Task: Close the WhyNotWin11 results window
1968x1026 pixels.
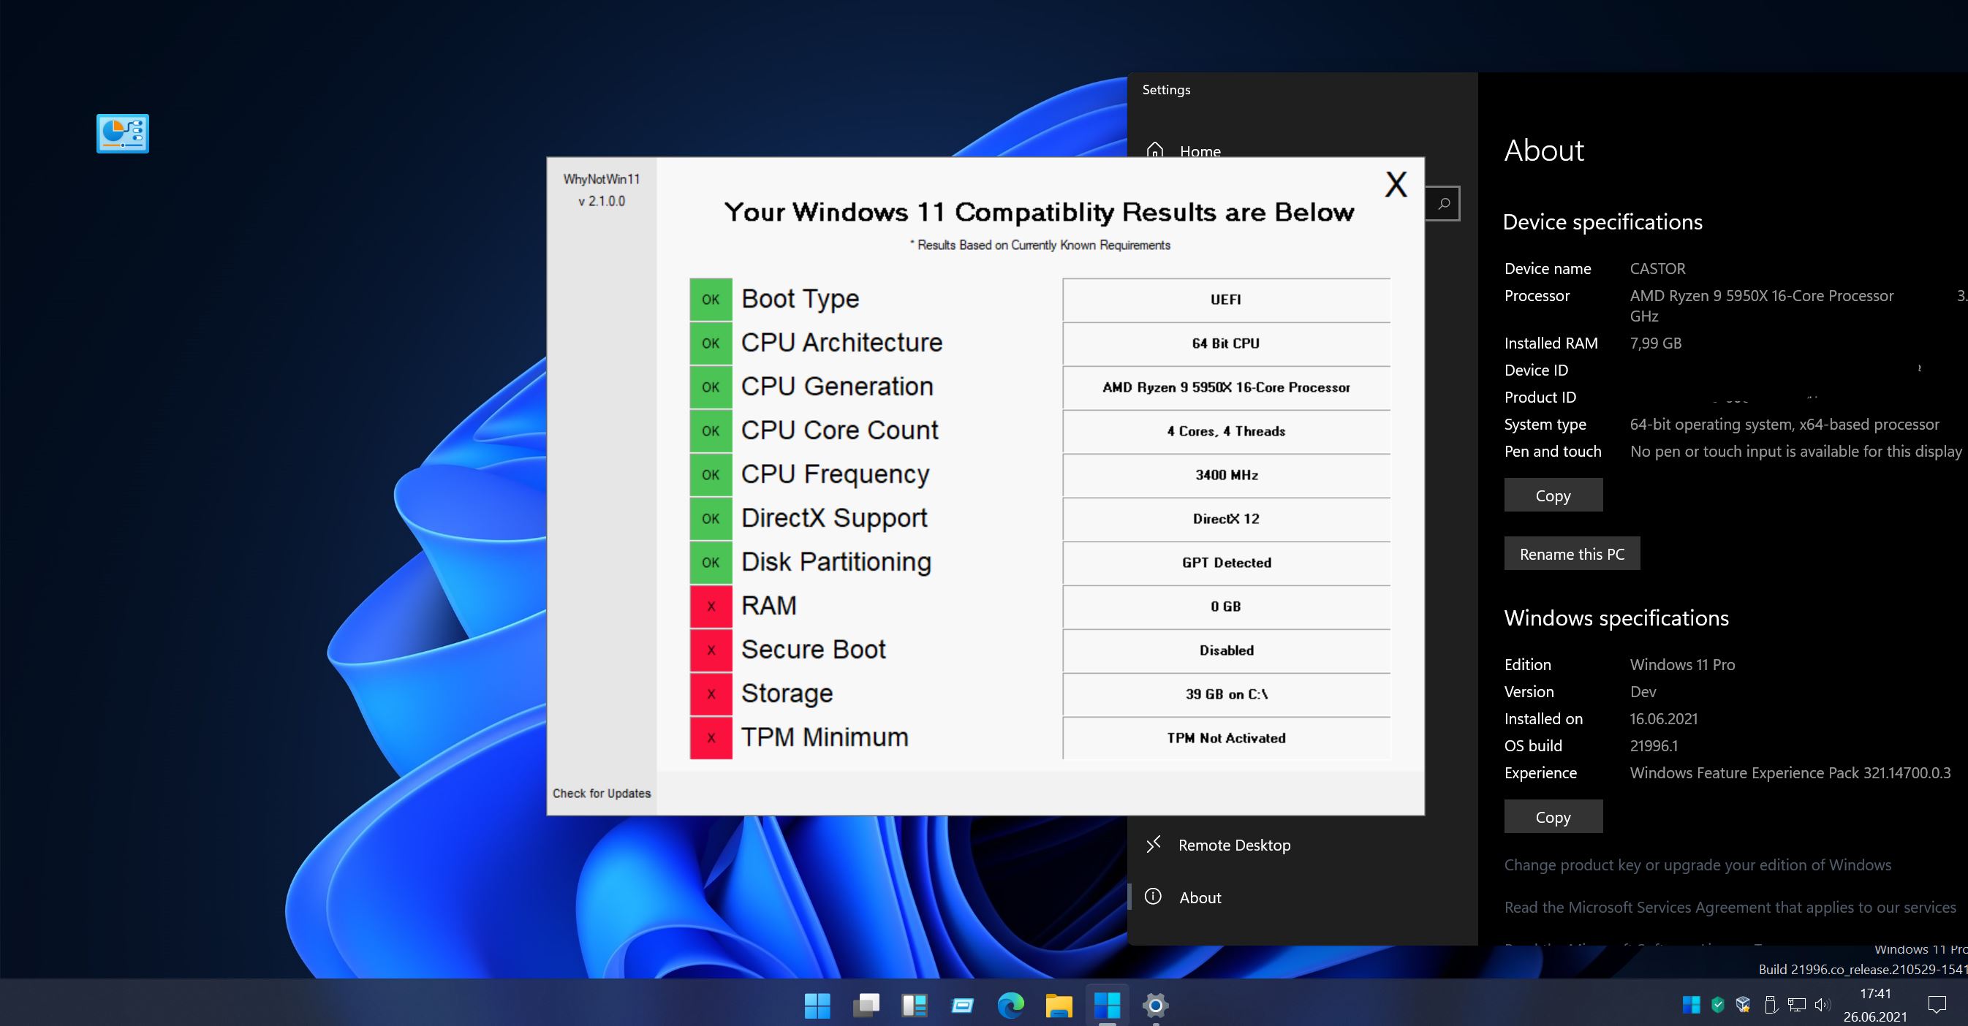Action: click(1395, 185)
